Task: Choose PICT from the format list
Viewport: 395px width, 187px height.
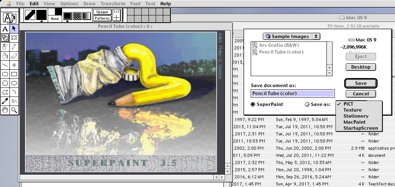Action: click(359, 104)
